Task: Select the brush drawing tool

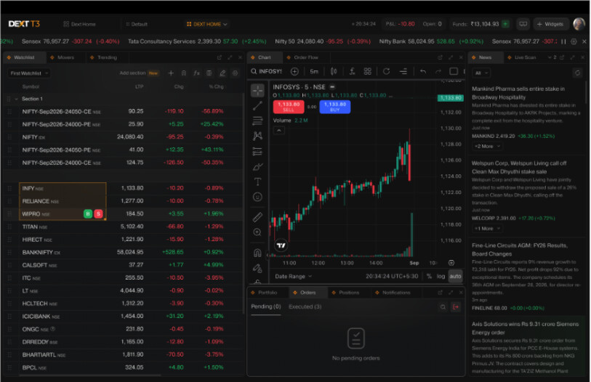Action: click(258, 166)
